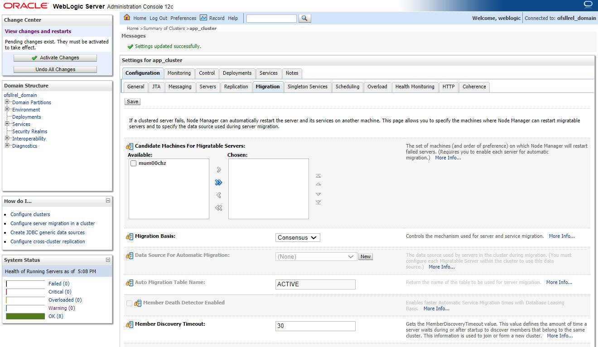The width and height of the screenshot is (598, 347).
Task: Move chosen machine to bottom of list
Action: (x=318, y=202)
